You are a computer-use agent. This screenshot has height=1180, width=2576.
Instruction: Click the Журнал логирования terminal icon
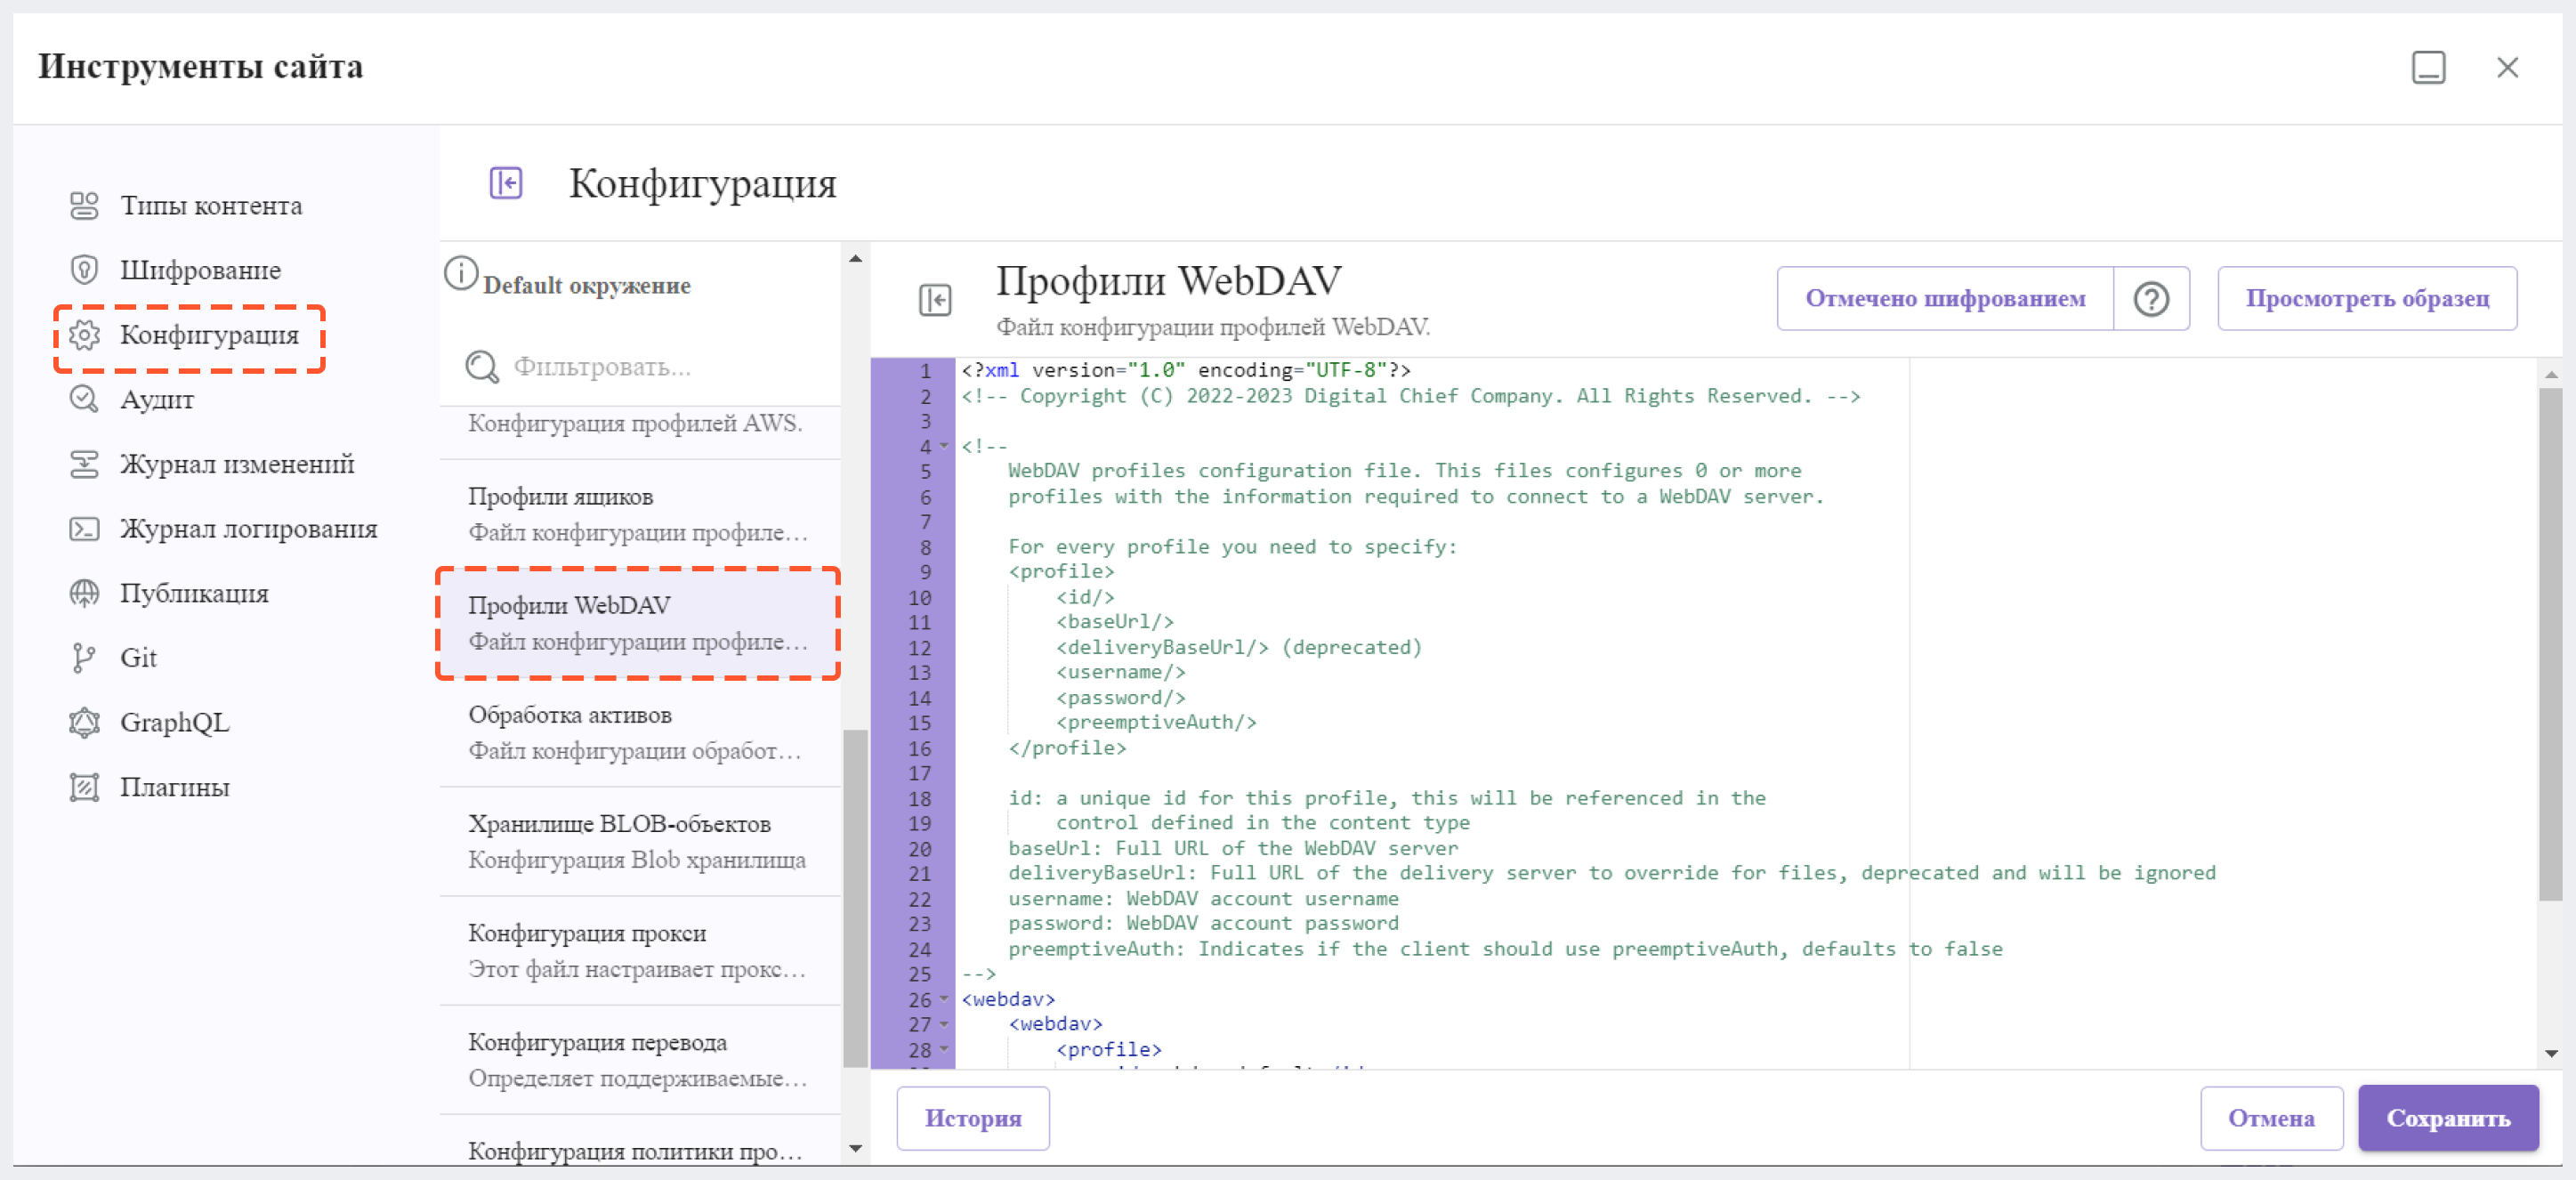[84, 529]
